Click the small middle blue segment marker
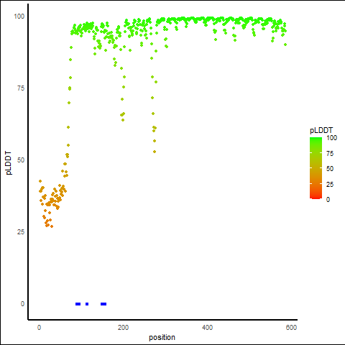 [x=87, y=304]
